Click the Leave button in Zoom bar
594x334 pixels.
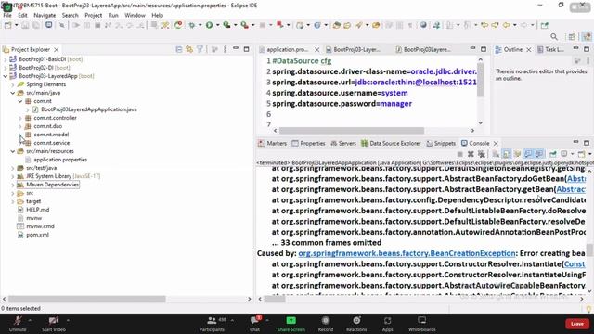(577, 324)
